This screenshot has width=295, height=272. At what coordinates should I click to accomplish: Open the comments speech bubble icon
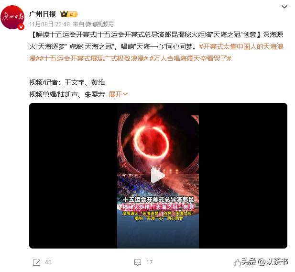point(138,262)
